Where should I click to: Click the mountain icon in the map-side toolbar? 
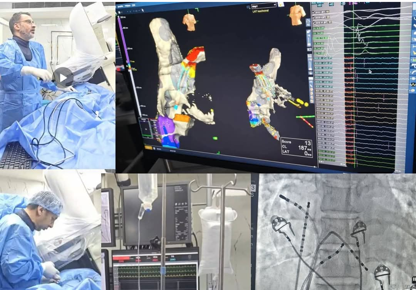click(x=309, y=22)
